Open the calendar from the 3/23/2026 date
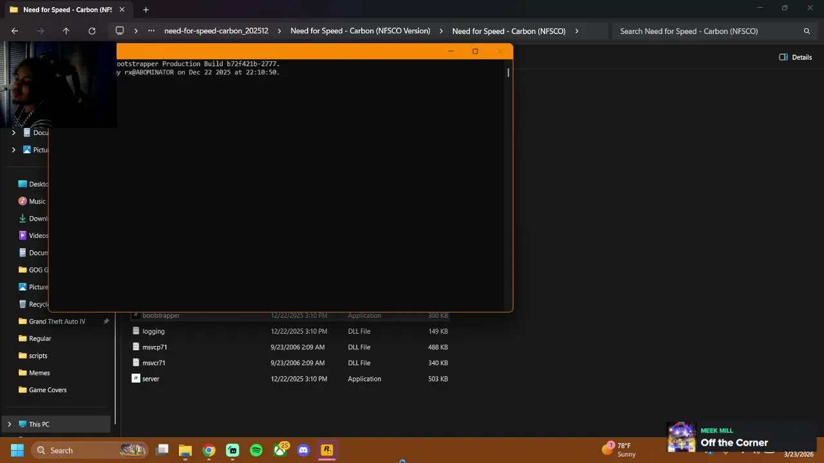The height and width of the screenshot is (463, 824). click(x=798, y=454)
